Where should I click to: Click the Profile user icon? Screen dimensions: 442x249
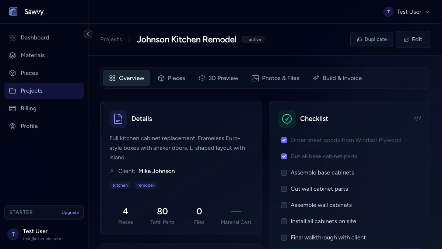13,126
